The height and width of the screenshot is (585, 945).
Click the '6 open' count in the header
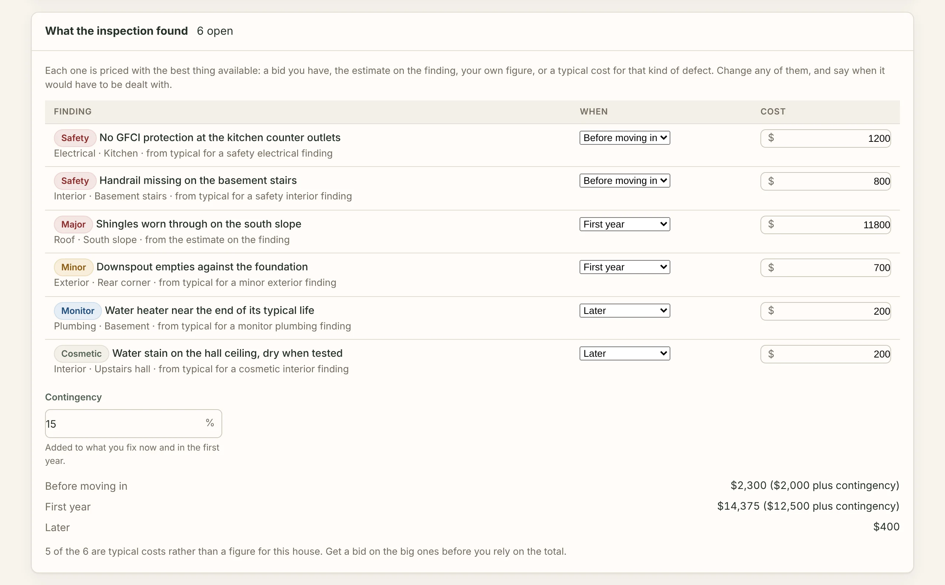(x=215, y=31)
